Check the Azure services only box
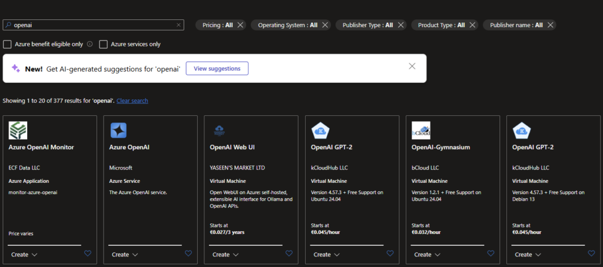Viewport: 603px width, 267px height. coord(104,44)
